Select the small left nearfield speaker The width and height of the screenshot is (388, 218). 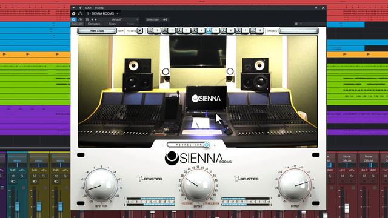(166, 75)
